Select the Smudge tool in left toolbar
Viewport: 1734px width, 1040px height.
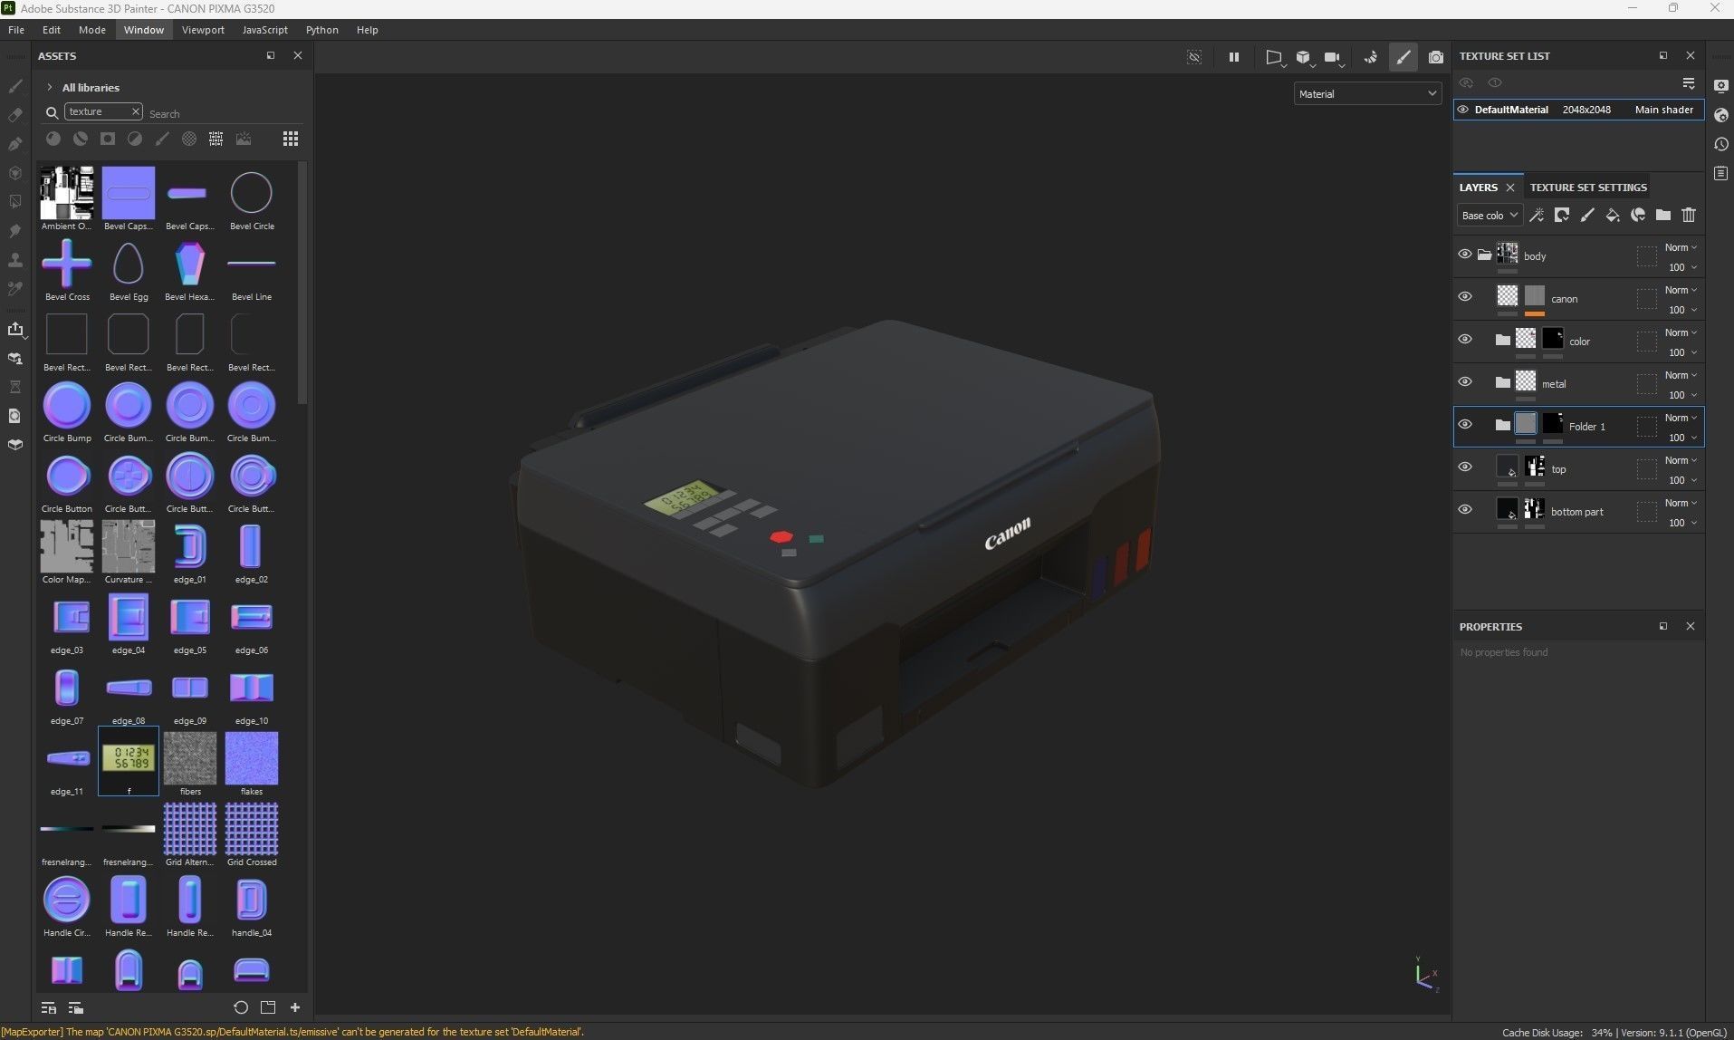[x=15, y=231]
